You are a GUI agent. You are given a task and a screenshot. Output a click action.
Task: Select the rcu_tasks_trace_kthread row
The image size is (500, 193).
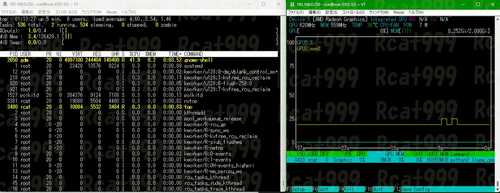point(139,188)
